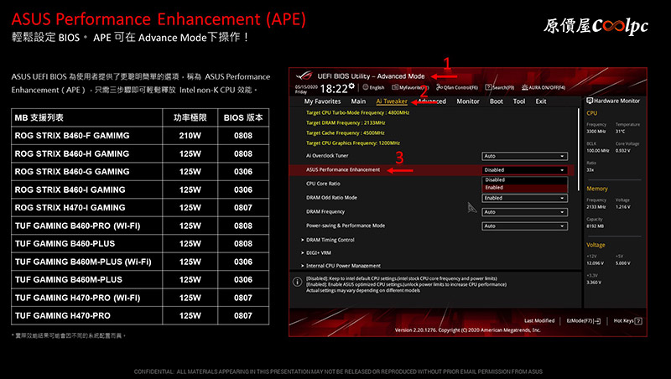Click BIOS version 0807 for TUF GAMING H470-PRO
Image resolution: width=671 pixels, height=379 pixels.
243,315
